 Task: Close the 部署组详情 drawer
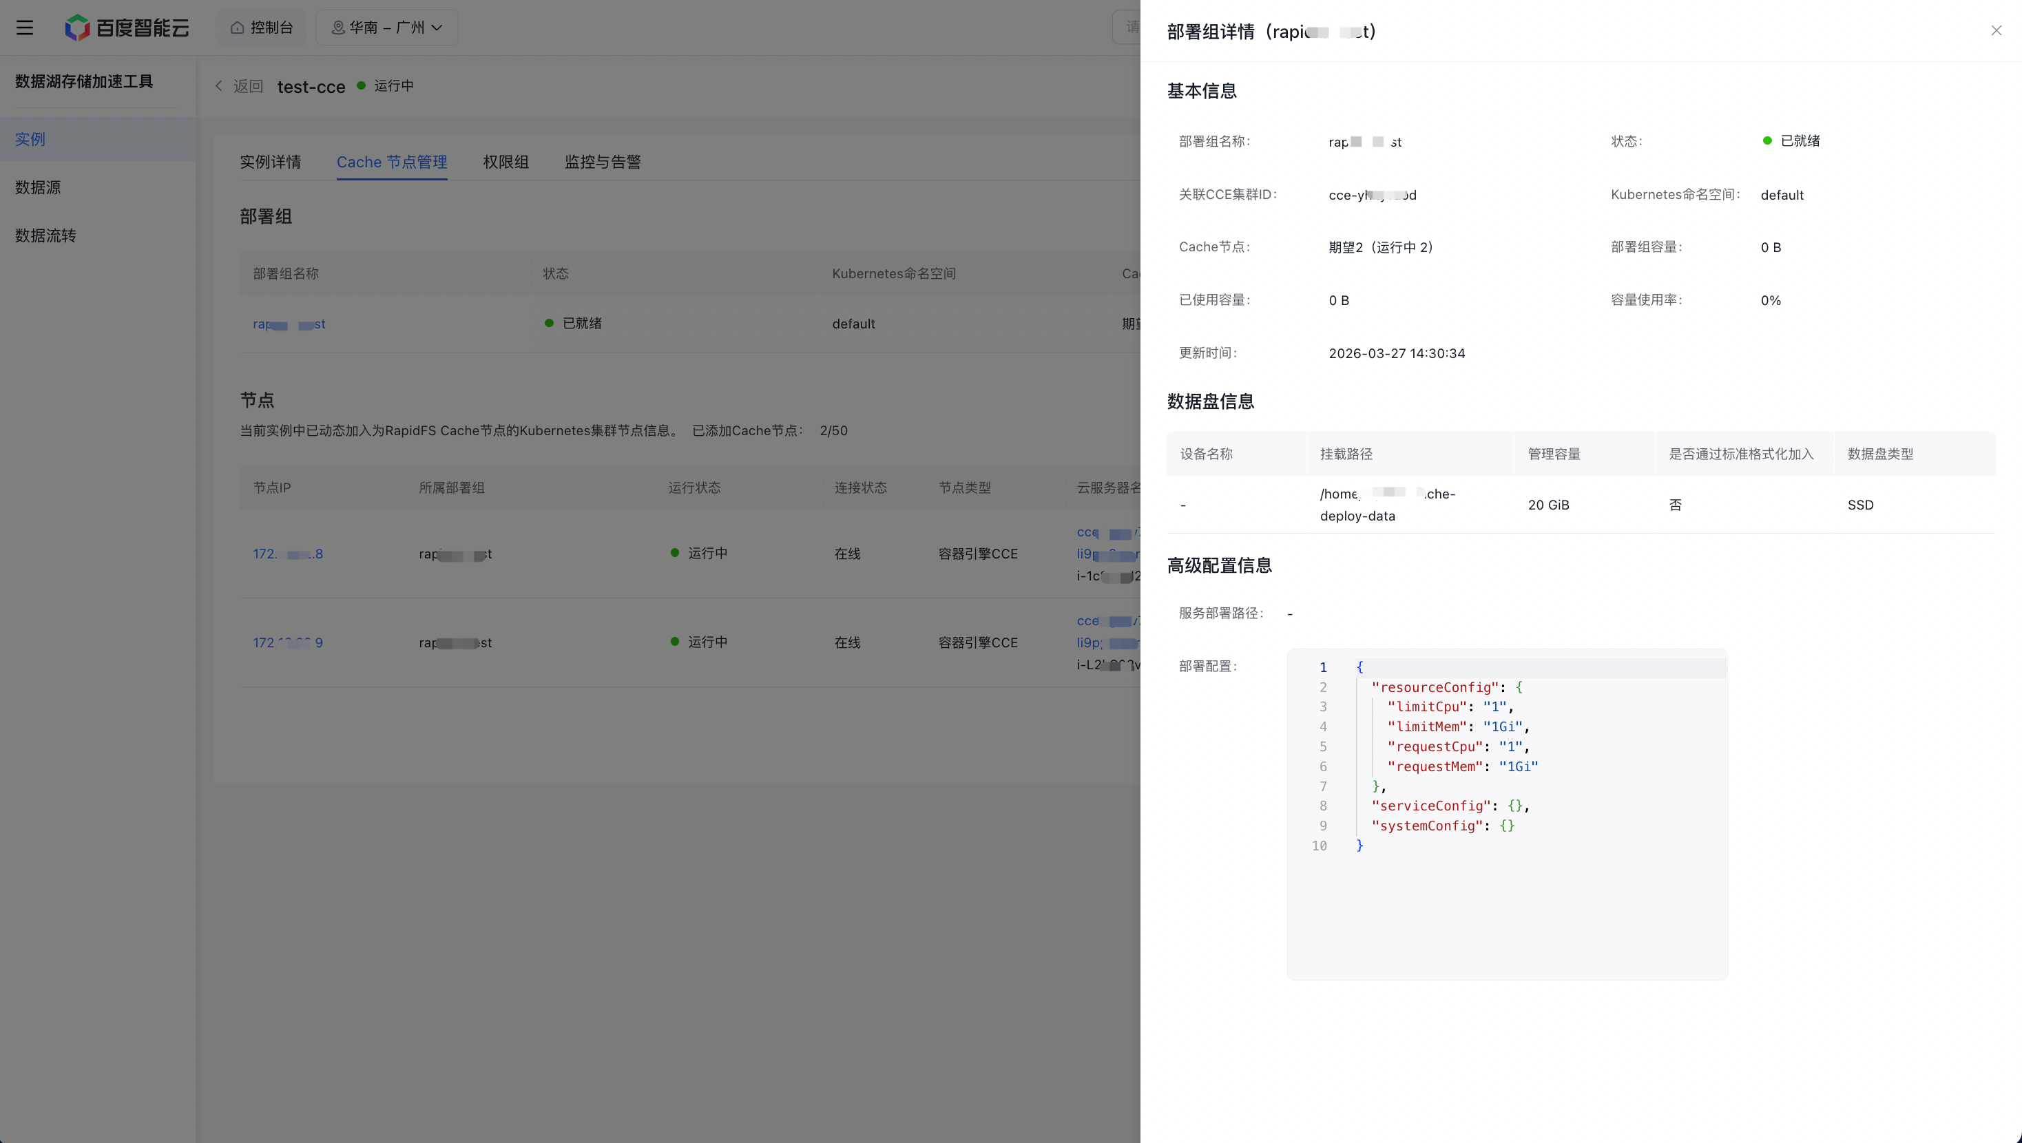[x=1996, y=30]
